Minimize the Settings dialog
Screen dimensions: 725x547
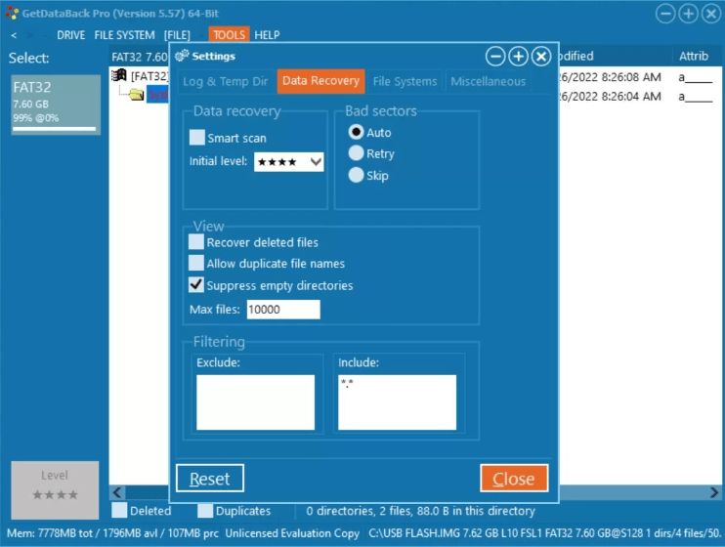coord(495,57)
